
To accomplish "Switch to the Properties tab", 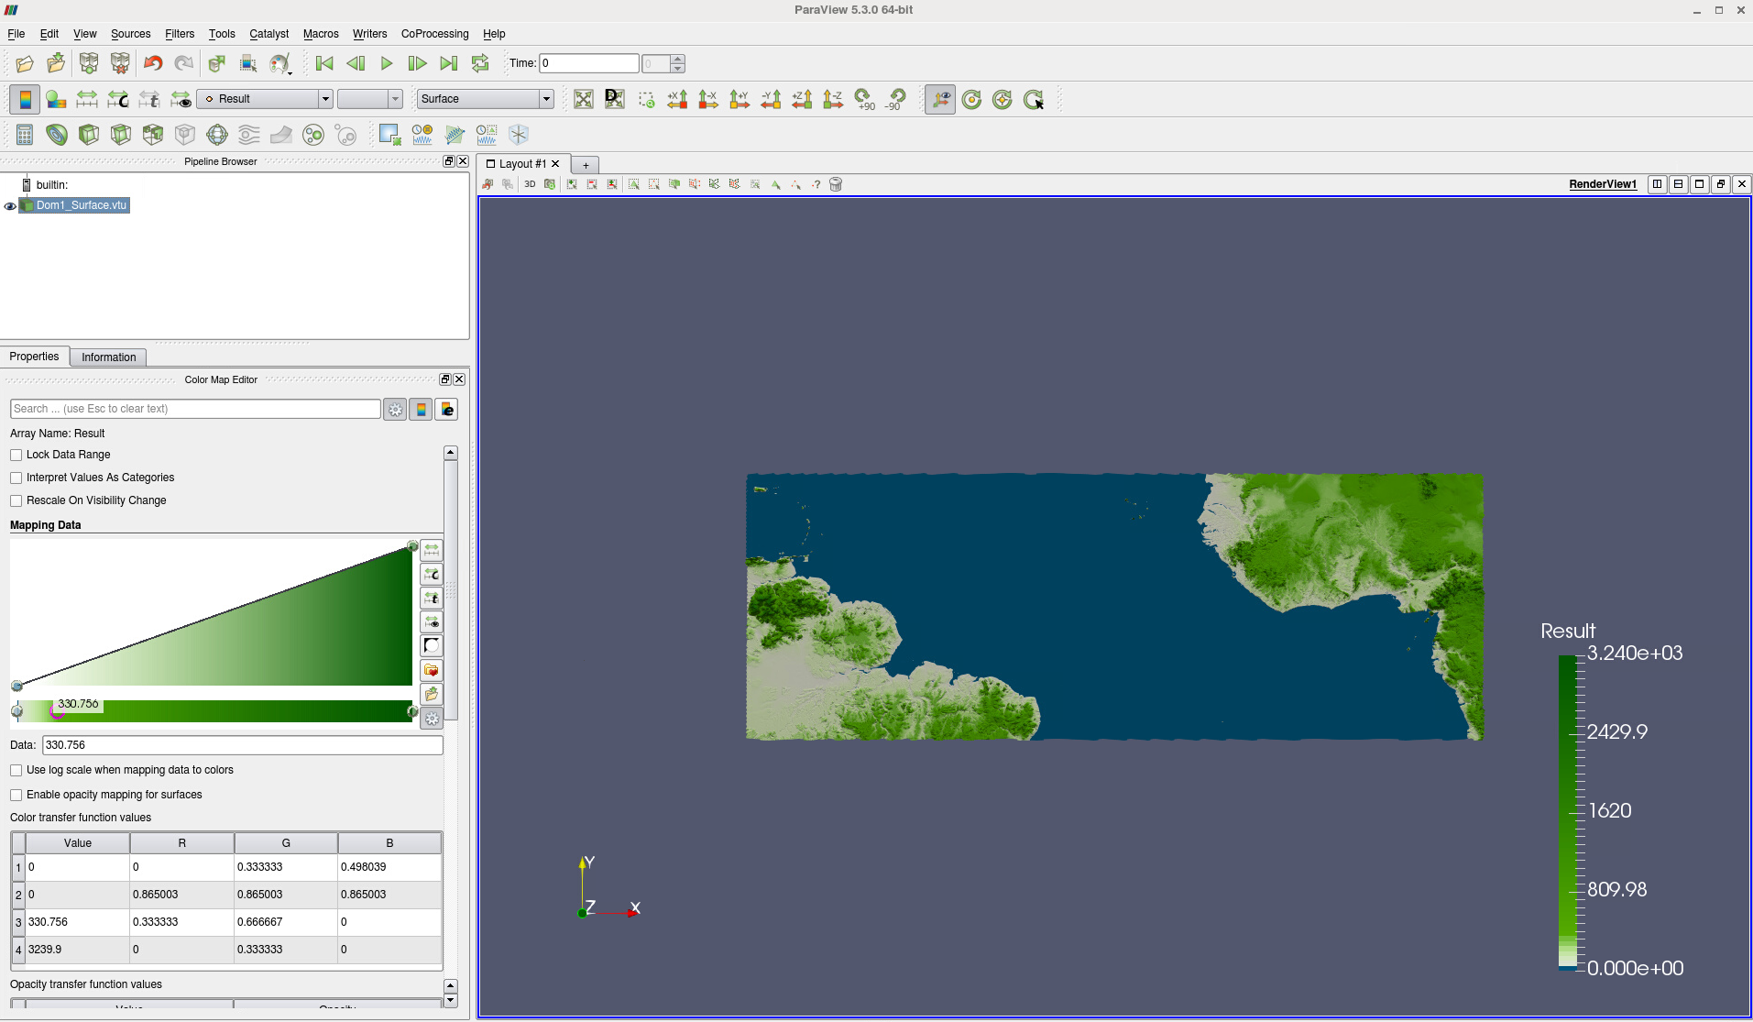I will tap(34, 357).
